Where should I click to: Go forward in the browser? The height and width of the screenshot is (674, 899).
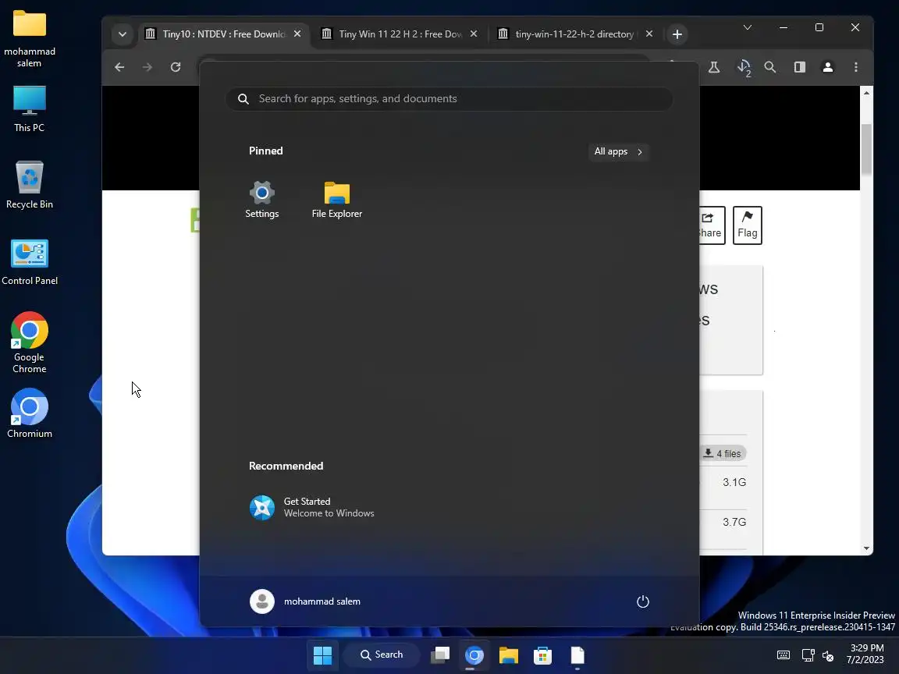point(147,67)
